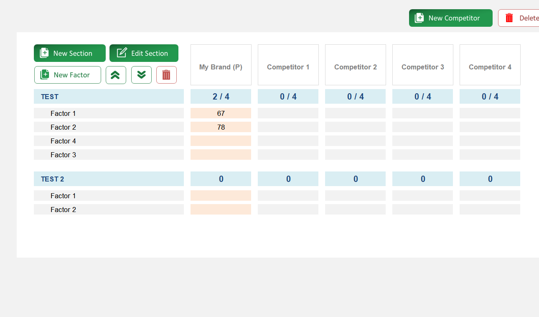
Task: Select the cell showing 67 for Factor 1
Action: [x=221, y=113]
